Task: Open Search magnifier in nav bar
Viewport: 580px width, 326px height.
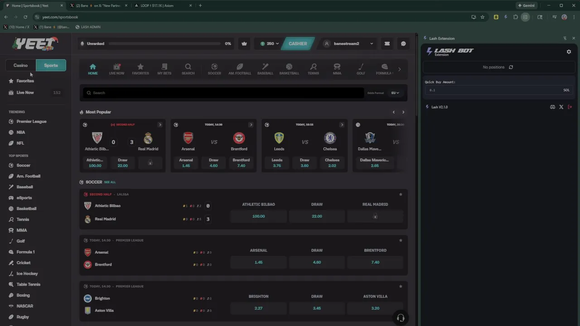Action: pos(188,69)
